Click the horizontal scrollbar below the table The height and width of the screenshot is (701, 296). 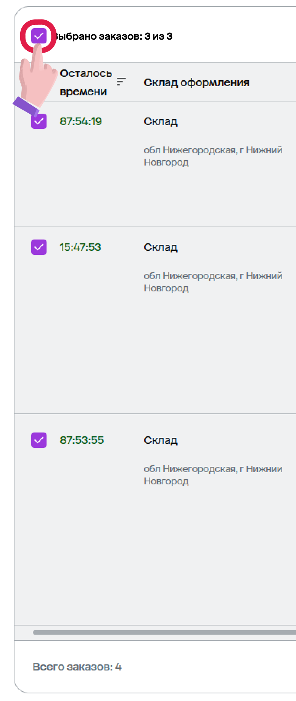tap(164, 632)
